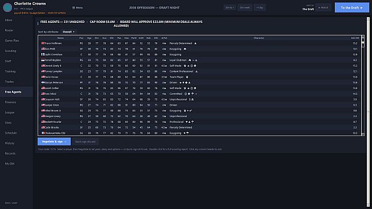Click the Dutch flag beside Terrell Boykins

point(43,60)
